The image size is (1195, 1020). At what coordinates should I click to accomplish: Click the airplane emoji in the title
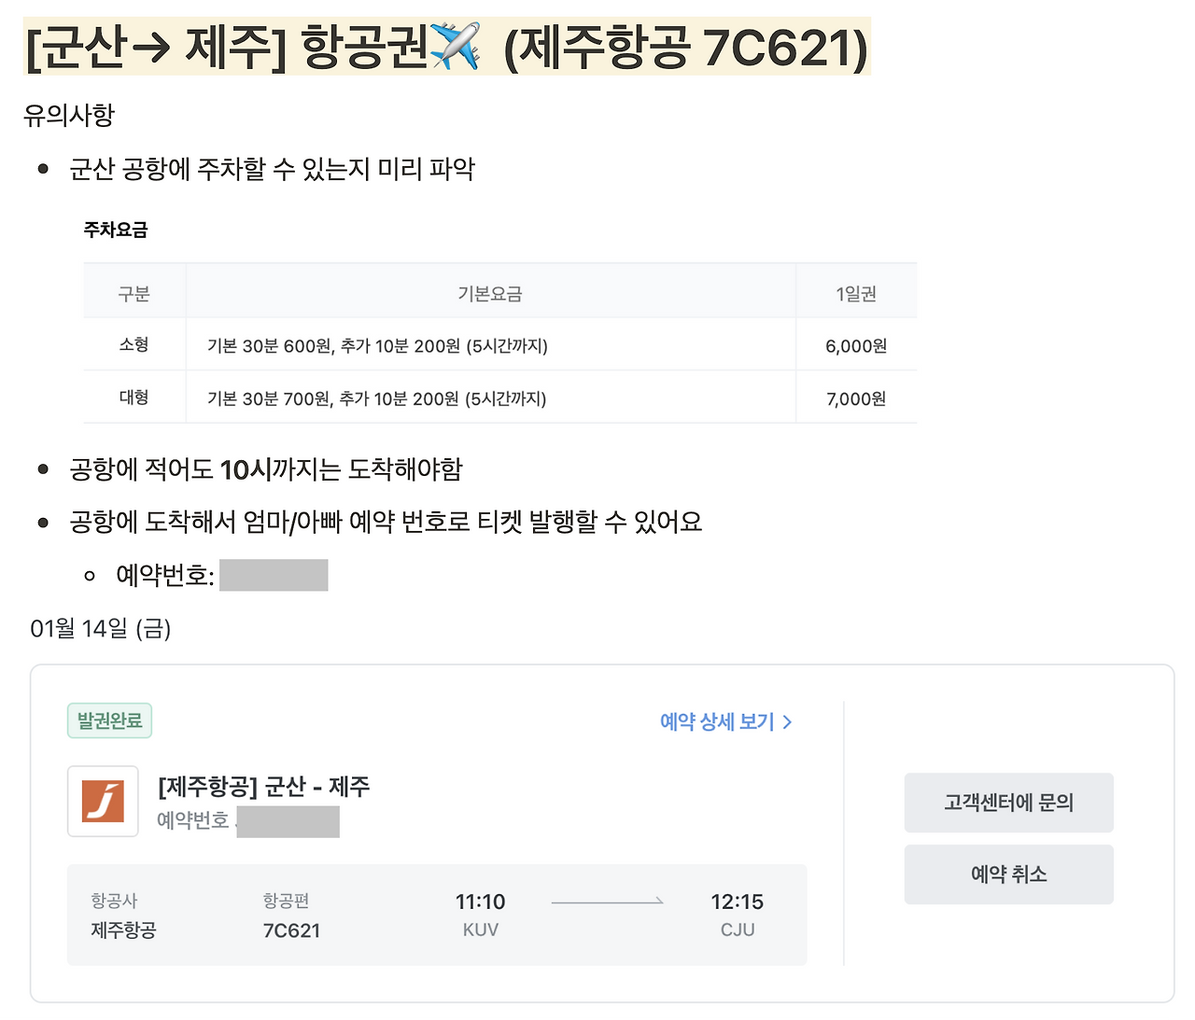(455, 46)
